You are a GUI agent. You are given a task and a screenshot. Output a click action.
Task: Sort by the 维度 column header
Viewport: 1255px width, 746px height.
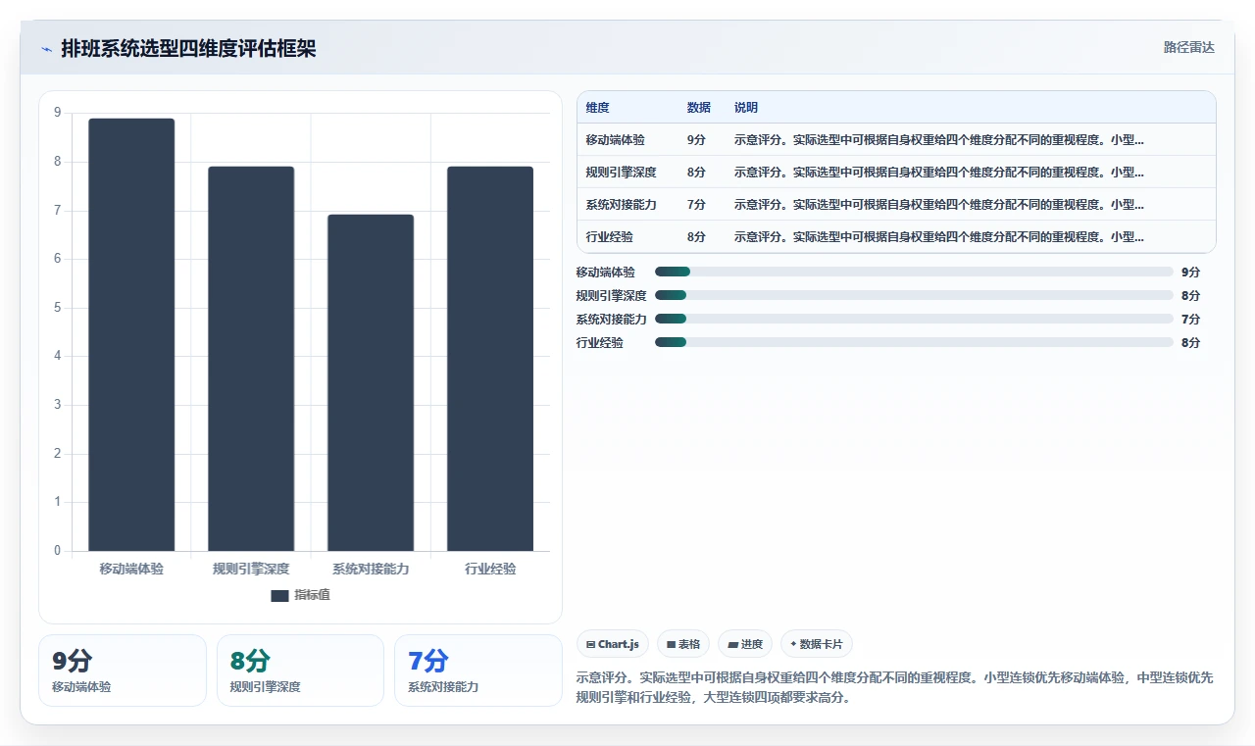598,108
